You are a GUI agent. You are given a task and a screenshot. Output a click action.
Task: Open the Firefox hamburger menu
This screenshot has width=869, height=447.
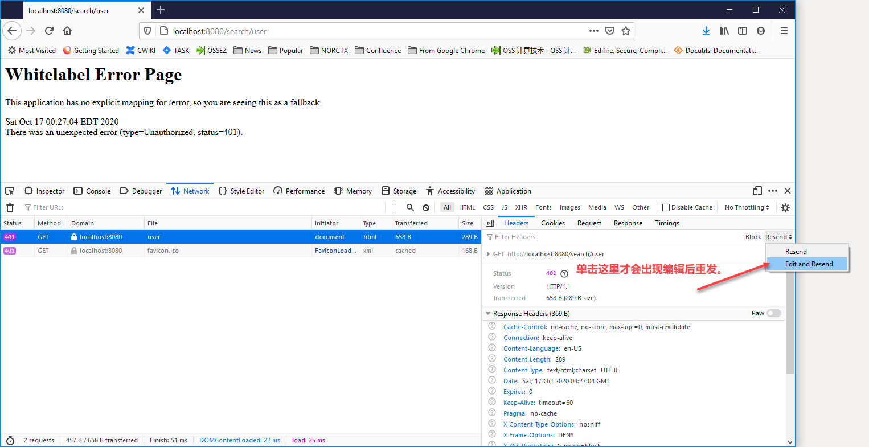coord(784,31)
